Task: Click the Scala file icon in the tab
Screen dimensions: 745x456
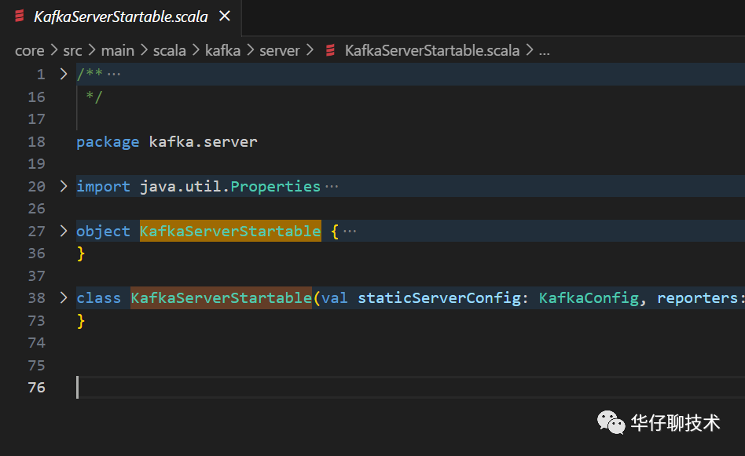Action: click(x=20, y=16)
